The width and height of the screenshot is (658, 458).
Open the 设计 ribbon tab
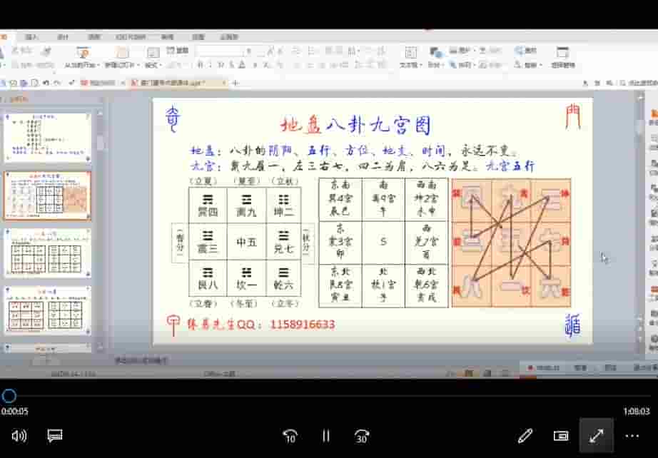click(x=63, y=36)
